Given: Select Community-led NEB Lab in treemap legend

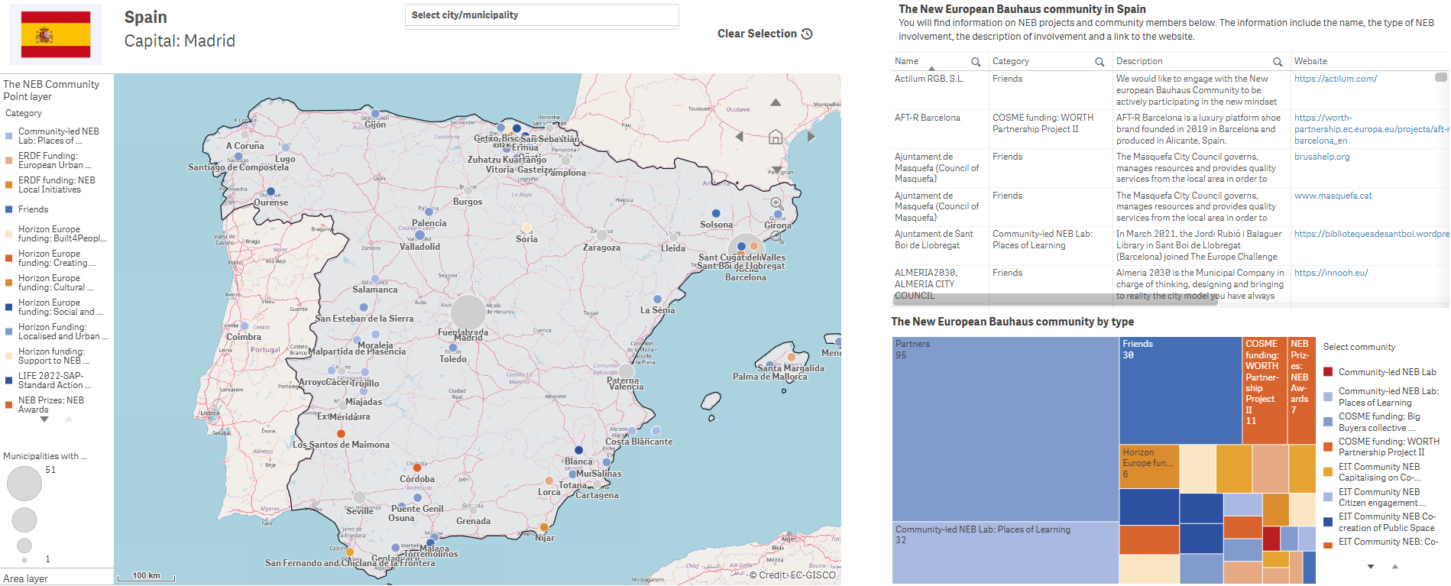Looking at the screenshot, I should click(x=1386, y=372).
